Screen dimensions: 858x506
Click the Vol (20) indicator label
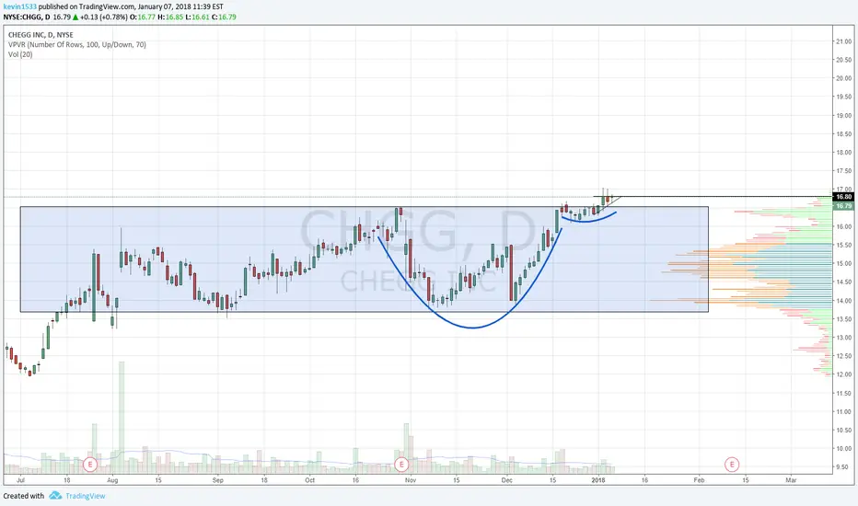(20, 54)
